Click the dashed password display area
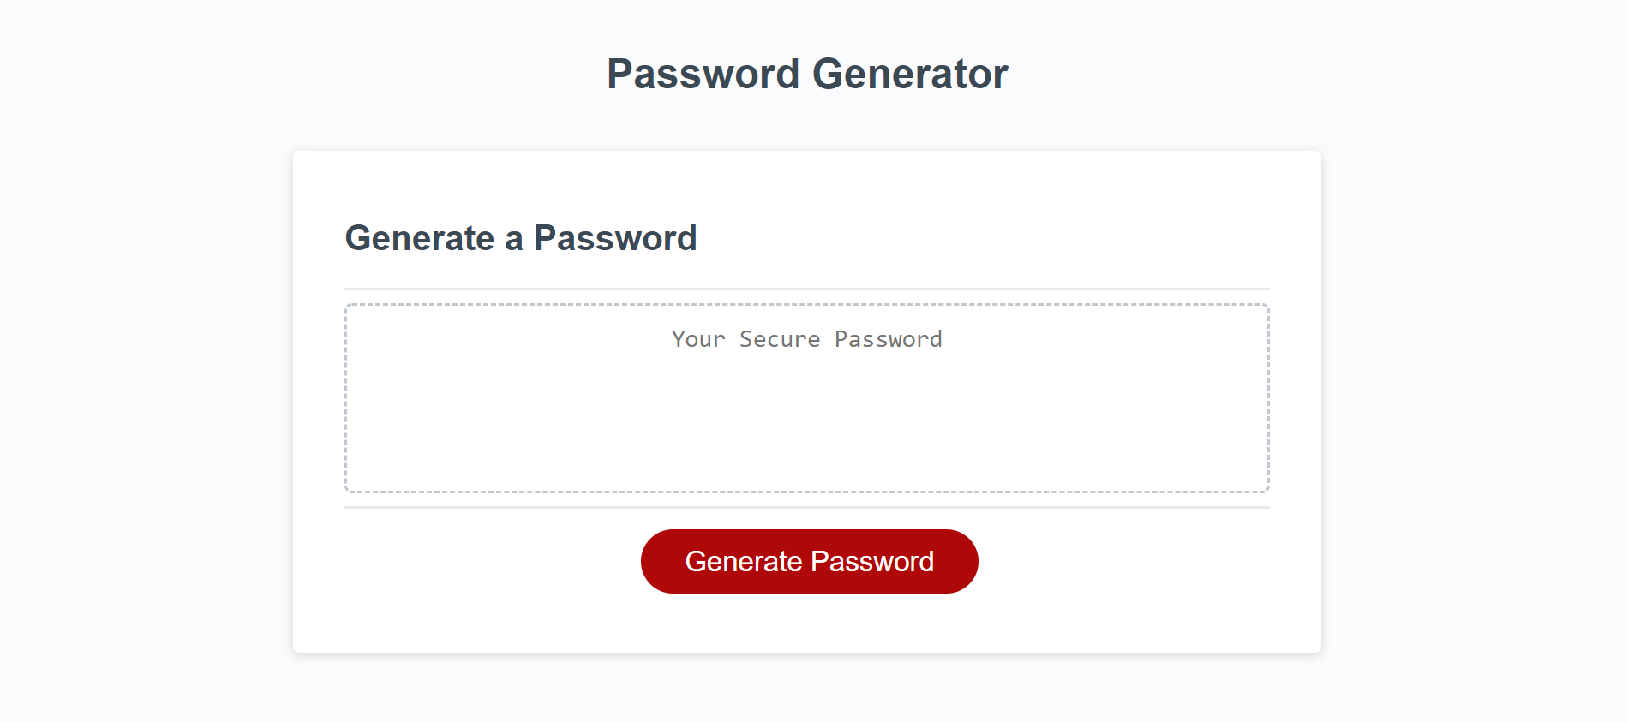Screen dimensions: 1628x722 [807, 398]
